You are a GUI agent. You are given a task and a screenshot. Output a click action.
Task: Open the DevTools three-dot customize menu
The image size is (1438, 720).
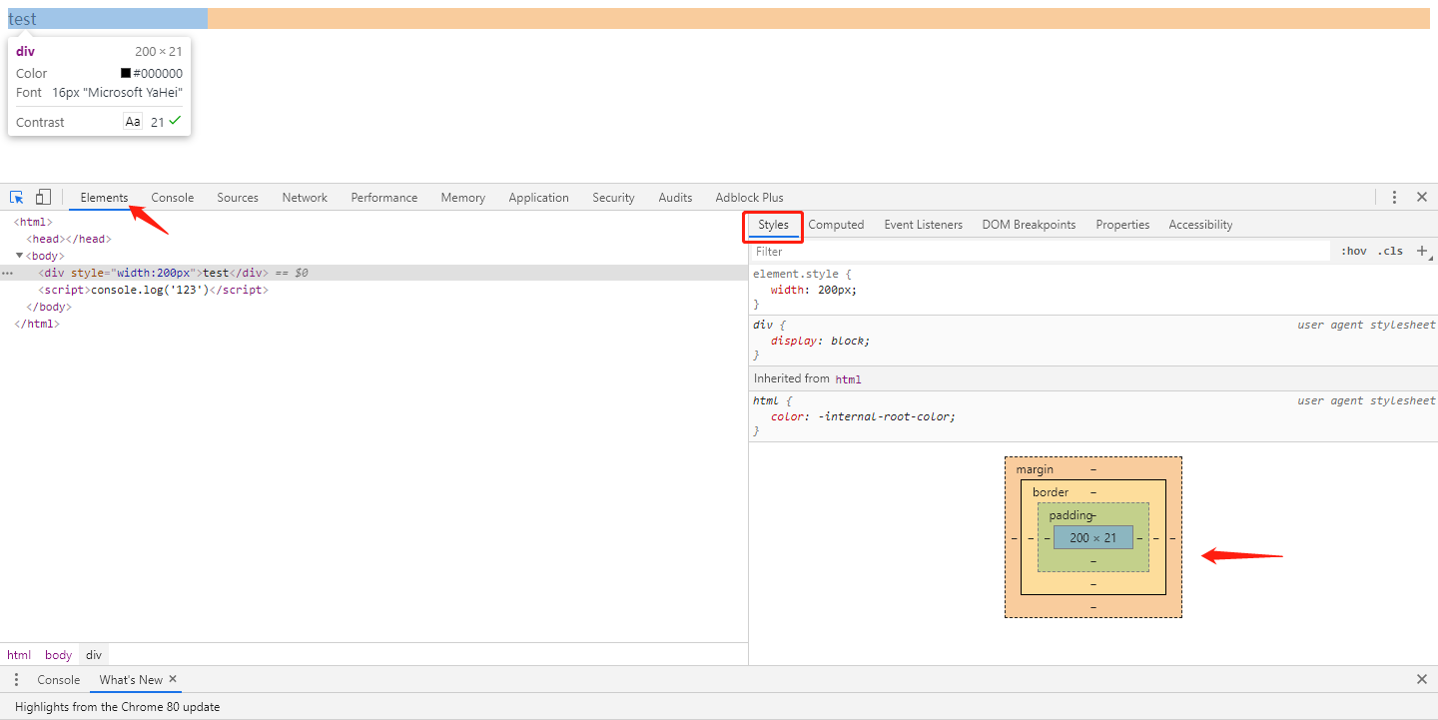click(x=1394, y=197)
